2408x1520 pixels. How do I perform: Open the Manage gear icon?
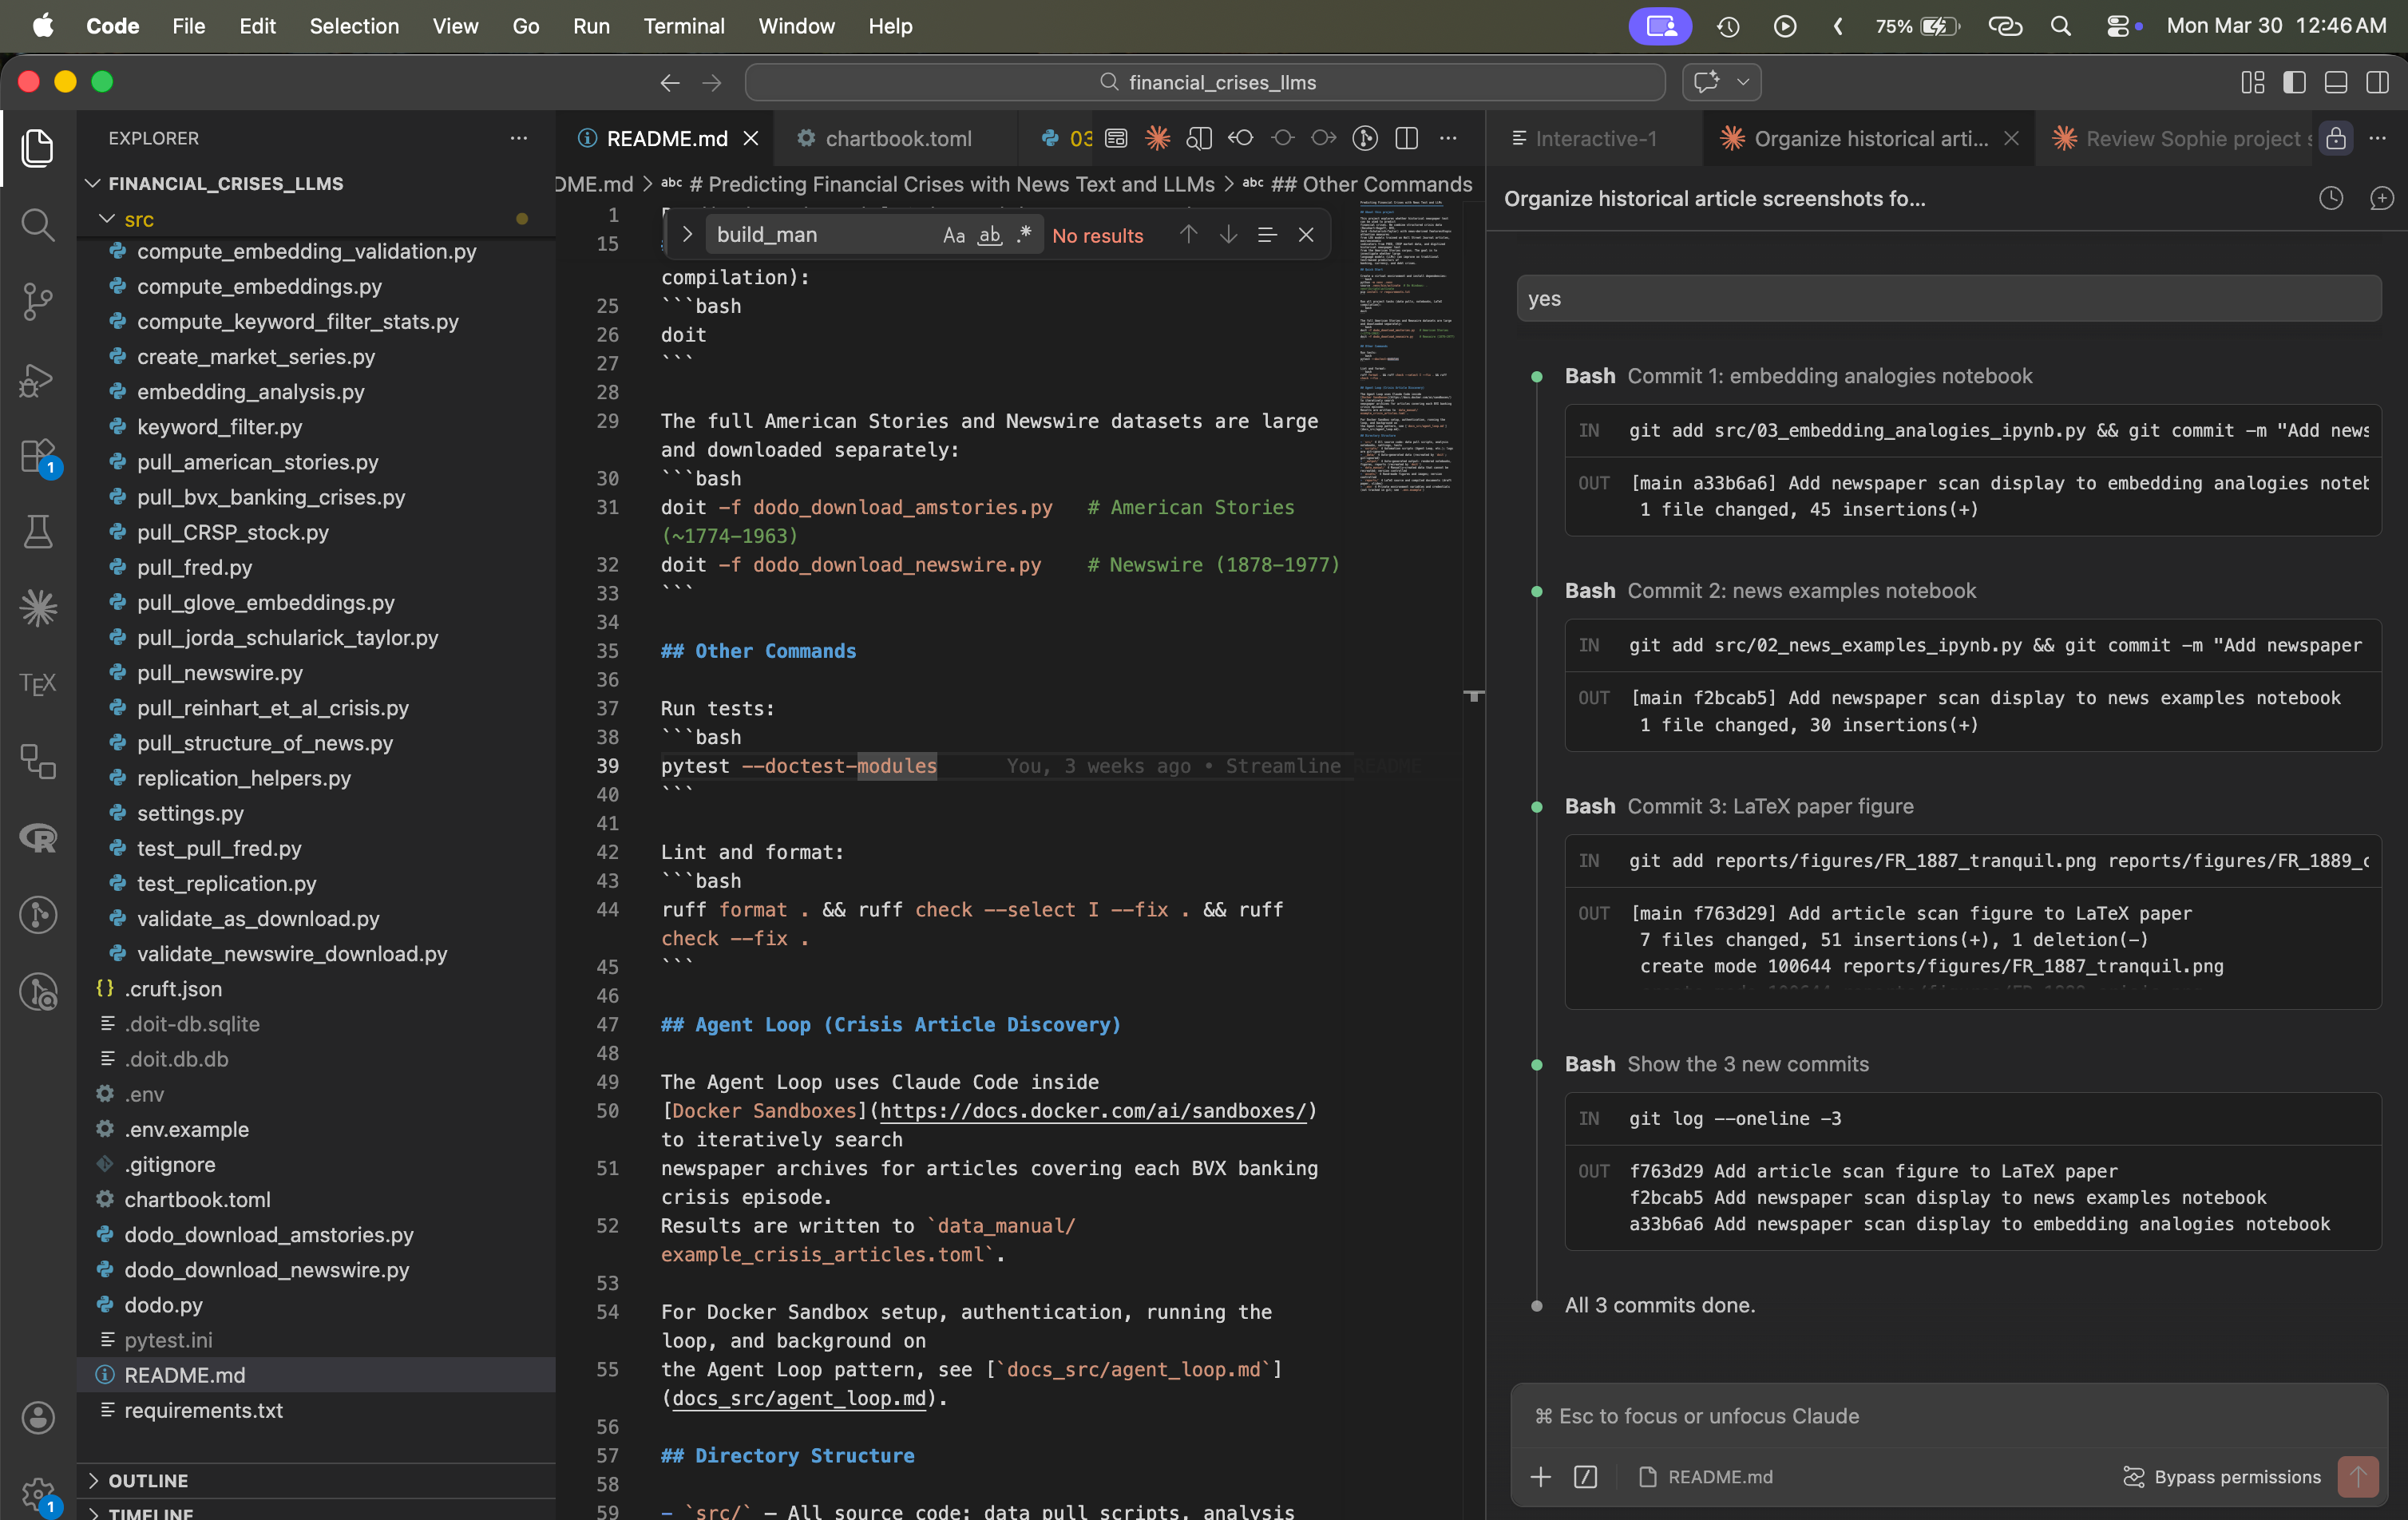click(x=38, y=1494)
